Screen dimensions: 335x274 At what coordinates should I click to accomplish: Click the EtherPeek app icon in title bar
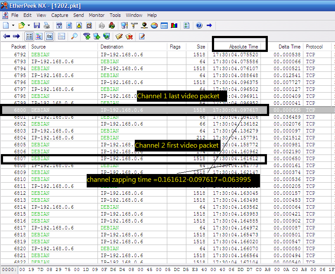point(4,5)
